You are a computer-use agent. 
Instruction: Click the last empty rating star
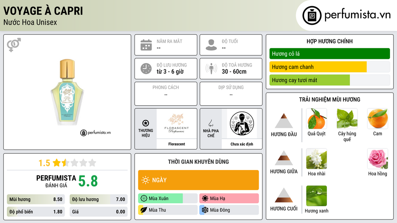coord(92,163)
